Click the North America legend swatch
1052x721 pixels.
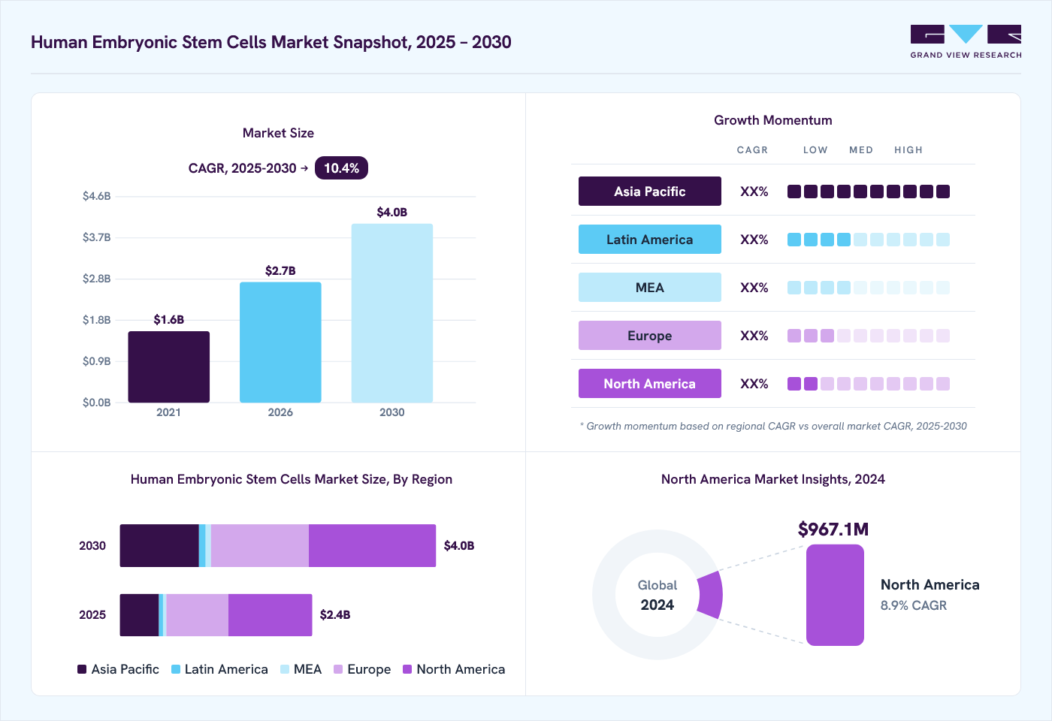[407, 669]
